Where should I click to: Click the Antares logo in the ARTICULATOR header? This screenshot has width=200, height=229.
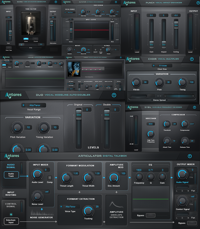click(x=12, y=156)
